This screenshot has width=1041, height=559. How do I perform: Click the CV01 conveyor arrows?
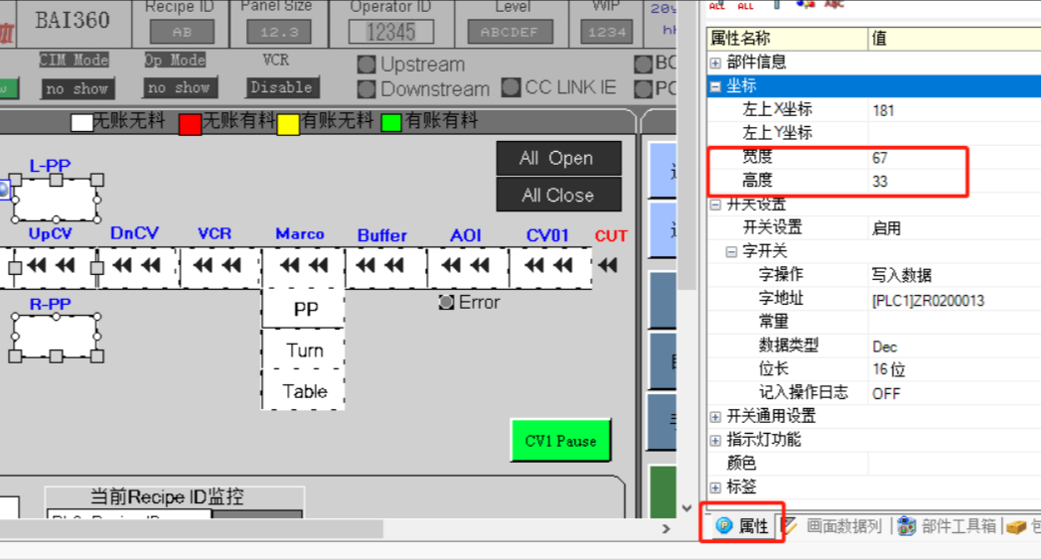548,265
